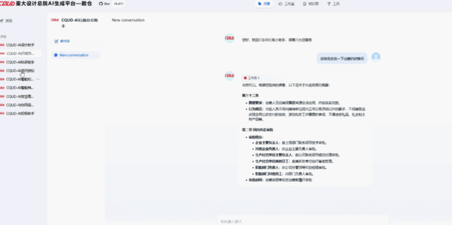Screen dimensions: 452x225
Task: Switch to the 工作室 (Studio) tab
Action: (287, 4)
